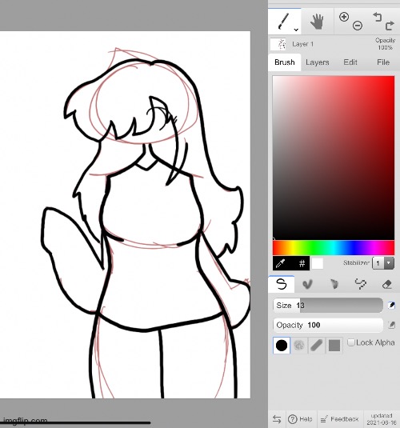This screenshot has height=428, width=400.
Task: Click the rainbow hue slider bar
Action: tap(334, 248)
